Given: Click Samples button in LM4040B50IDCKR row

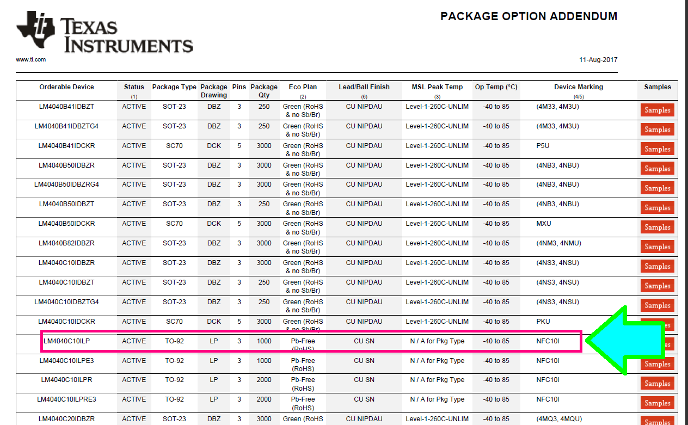Looking at the screenshot, I should [x=658, y=227].
